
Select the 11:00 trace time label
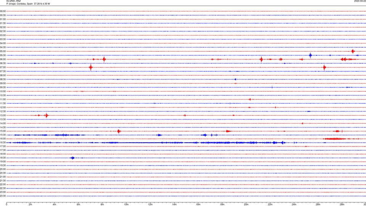[3, 99]
